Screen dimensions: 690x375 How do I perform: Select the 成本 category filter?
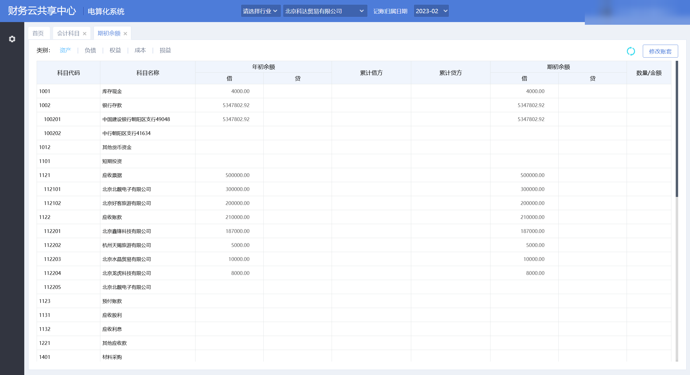coord(140,50)
